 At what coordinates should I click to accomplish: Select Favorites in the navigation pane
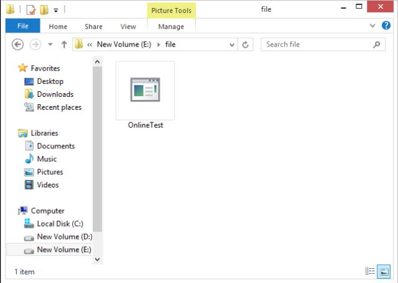point(45,68)
